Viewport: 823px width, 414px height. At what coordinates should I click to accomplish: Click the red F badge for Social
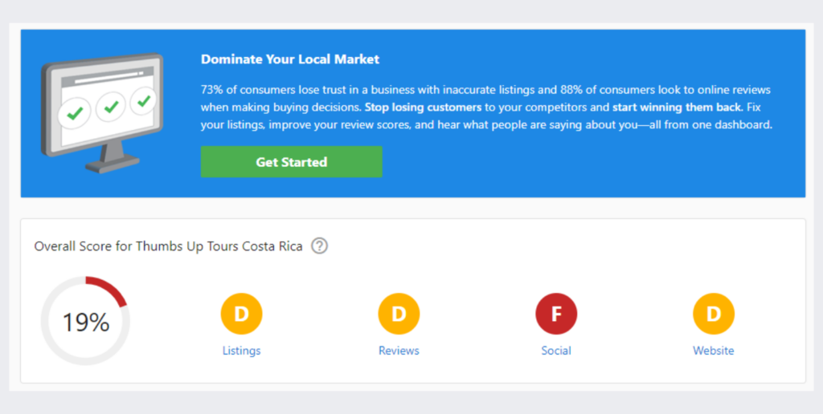[x=556, y=314]
